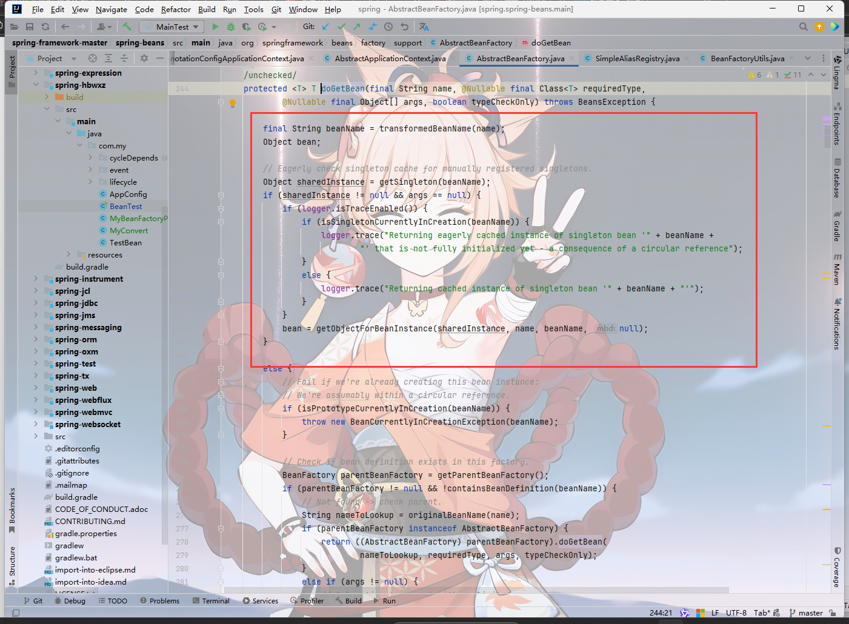
Task: Click the Select Opened File target icon
Action: (x=93, y=58)
